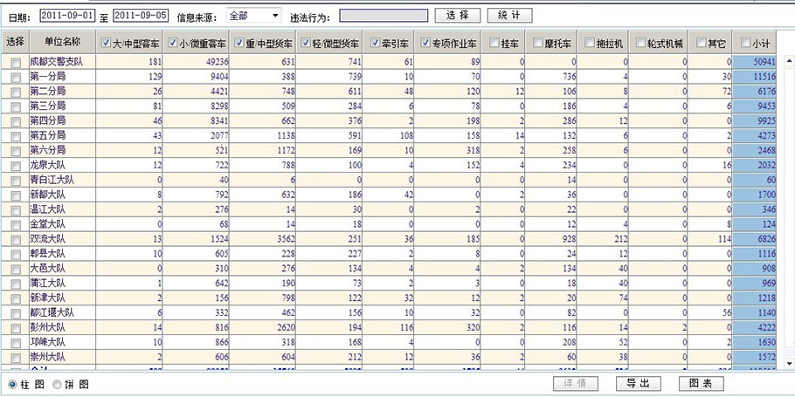Viewport: 795px width, 397px height.
Task: Toggle the 大/中型客车 column checkbox
Action: [x=106, y=43]
